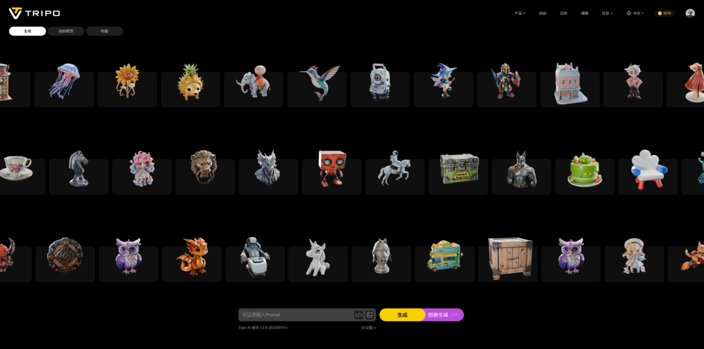Image resolution: width=704 pixels, height=349 pixels.
Task: Open the user avatar profile menu
Action: 690,14
